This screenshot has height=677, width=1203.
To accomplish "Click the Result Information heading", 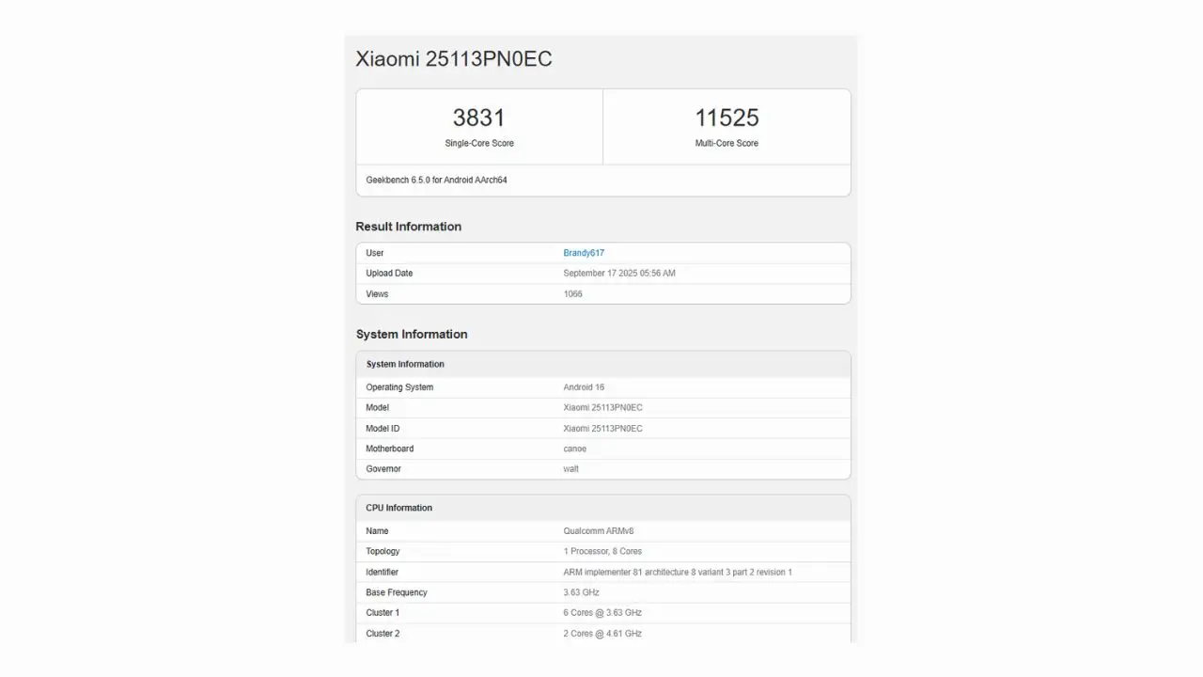I will (x=408, y=227).
